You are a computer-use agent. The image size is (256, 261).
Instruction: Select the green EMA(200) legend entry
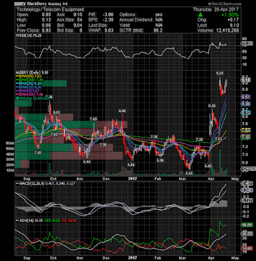pos(29,80)
